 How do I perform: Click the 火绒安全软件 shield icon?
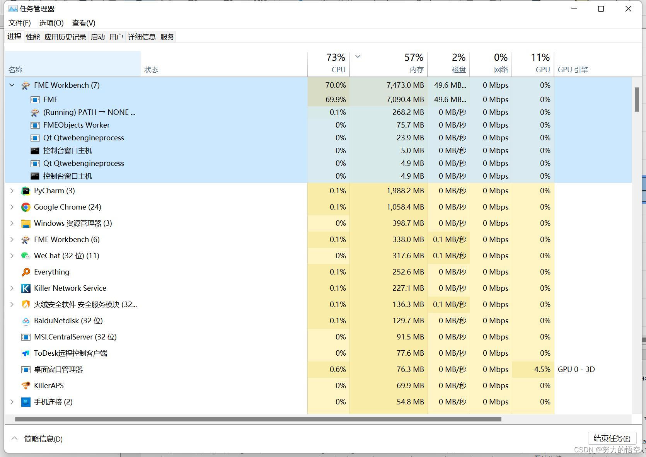[x=26, y=305]
